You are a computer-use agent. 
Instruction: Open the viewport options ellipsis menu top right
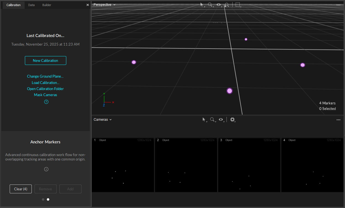tap(338, 5)
